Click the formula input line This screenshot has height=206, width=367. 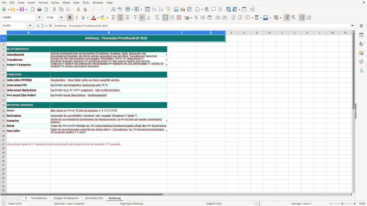point(201,26)
